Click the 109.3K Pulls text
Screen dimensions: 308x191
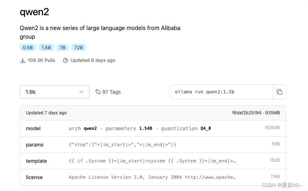tap(42, 60)
